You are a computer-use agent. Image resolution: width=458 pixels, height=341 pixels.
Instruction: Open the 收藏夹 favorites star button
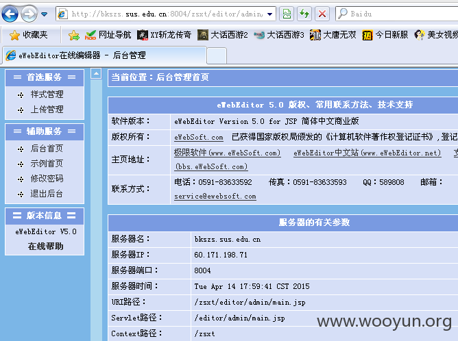(x=28, y=35)
